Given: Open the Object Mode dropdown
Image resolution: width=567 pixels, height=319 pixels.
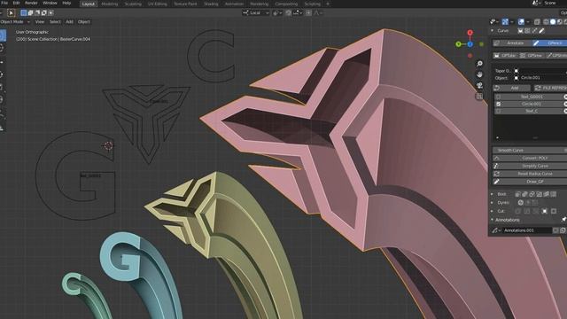Looking at the screenshot, I should pos(15,21).
